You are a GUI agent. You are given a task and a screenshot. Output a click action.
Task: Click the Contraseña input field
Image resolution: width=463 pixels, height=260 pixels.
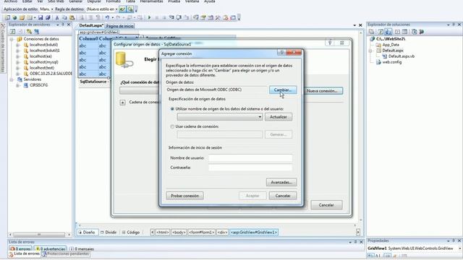[x=250, y=168]
